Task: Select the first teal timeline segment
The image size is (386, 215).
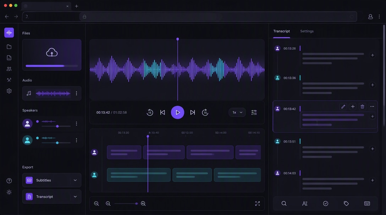Action: point(139,175)
